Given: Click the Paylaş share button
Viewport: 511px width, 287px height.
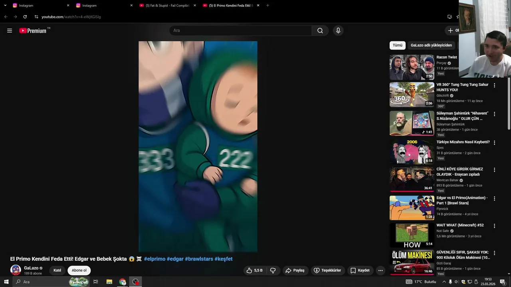Looking at the screenshot, I should 295,270.
